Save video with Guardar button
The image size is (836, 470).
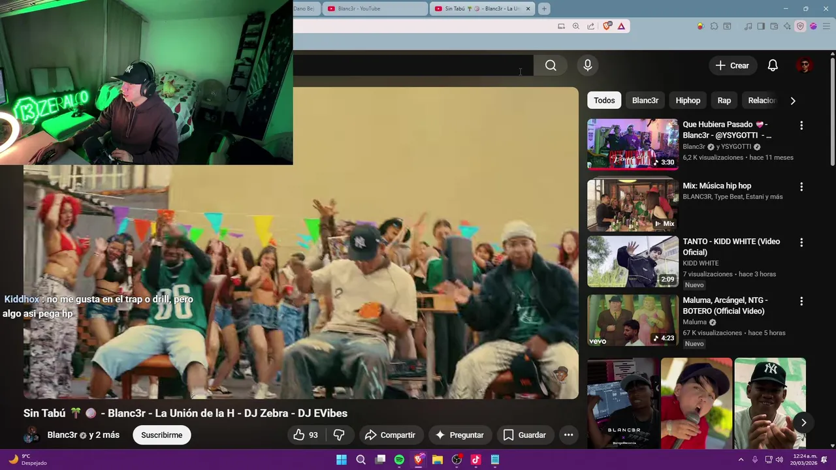(x=525, y=435)
